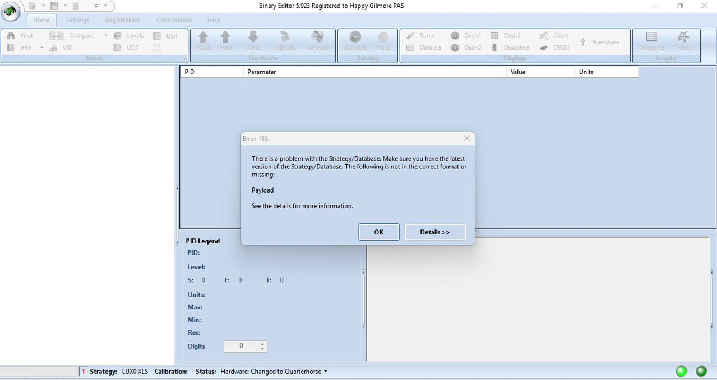This screenshot has width=717, height=380.
Task: Switch to the Settings ribbon tab
Action: (x=77, y=20)
